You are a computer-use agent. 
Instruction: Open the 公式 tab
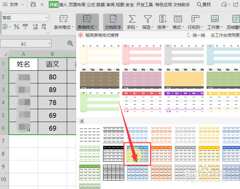pos(91,5)
